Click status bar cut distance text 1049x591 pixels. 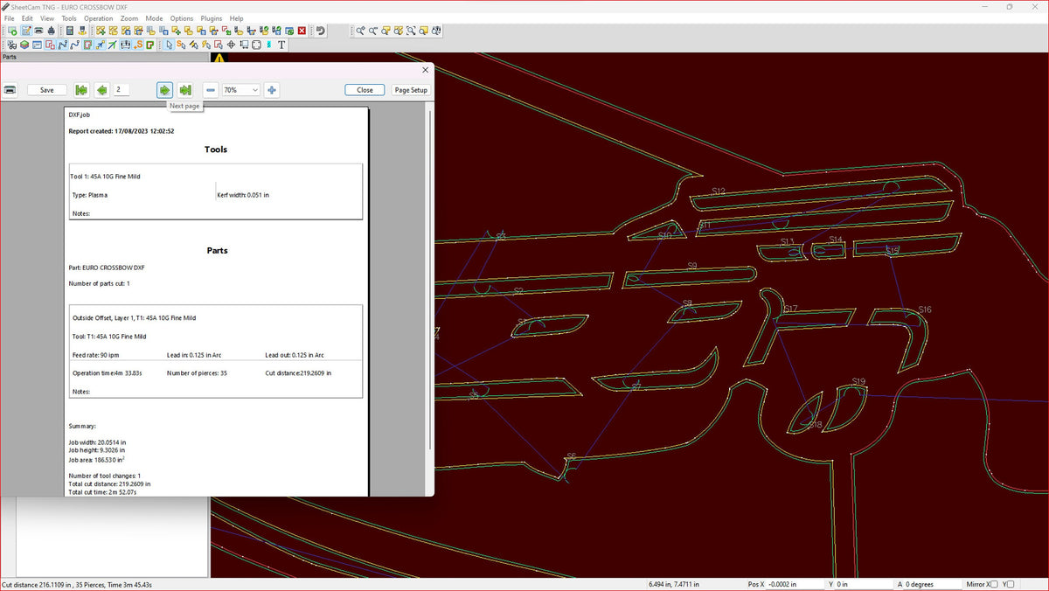click(77, 584)
